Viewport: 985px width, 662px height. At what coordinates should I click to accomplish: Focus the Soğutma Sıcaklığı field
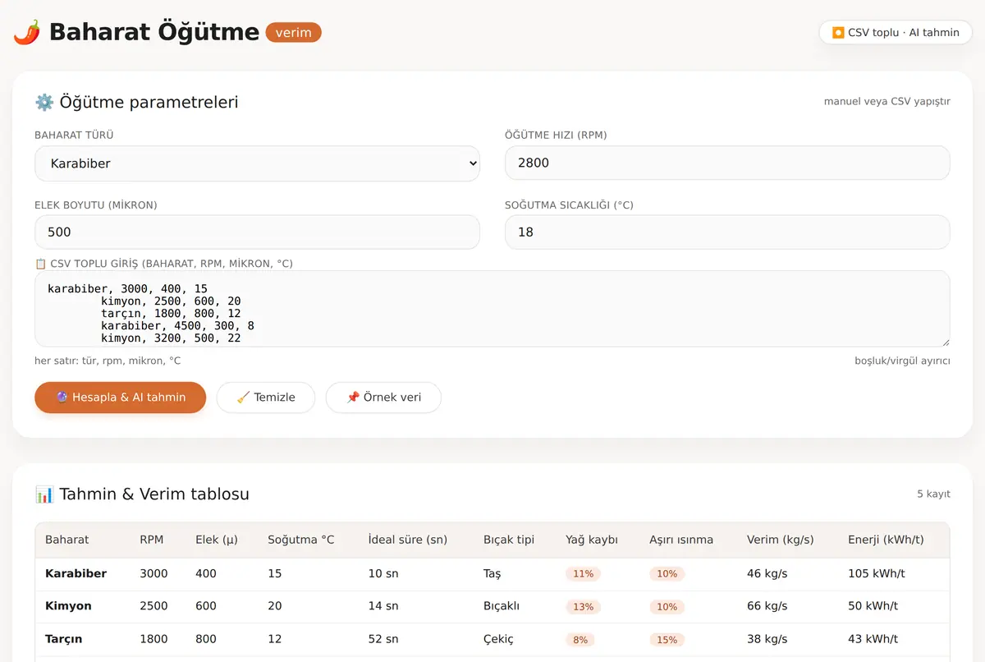[727, 232]
